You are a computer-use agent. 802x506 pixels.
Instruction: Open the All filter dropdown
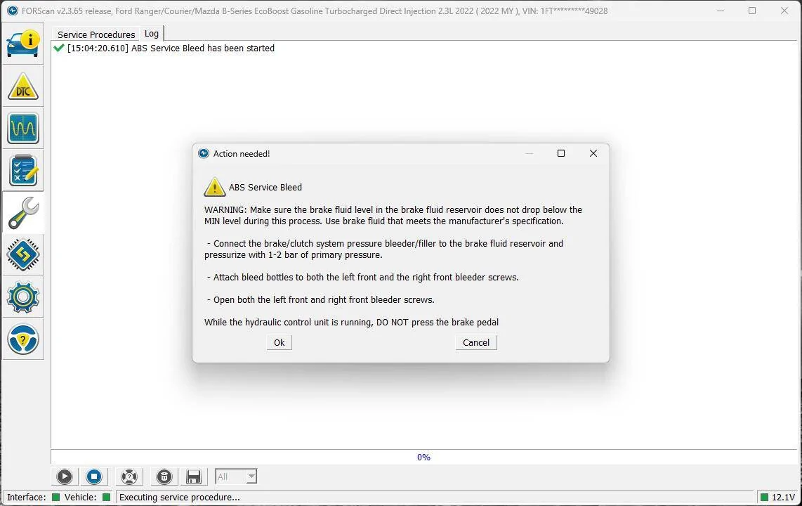click(236, 477)
